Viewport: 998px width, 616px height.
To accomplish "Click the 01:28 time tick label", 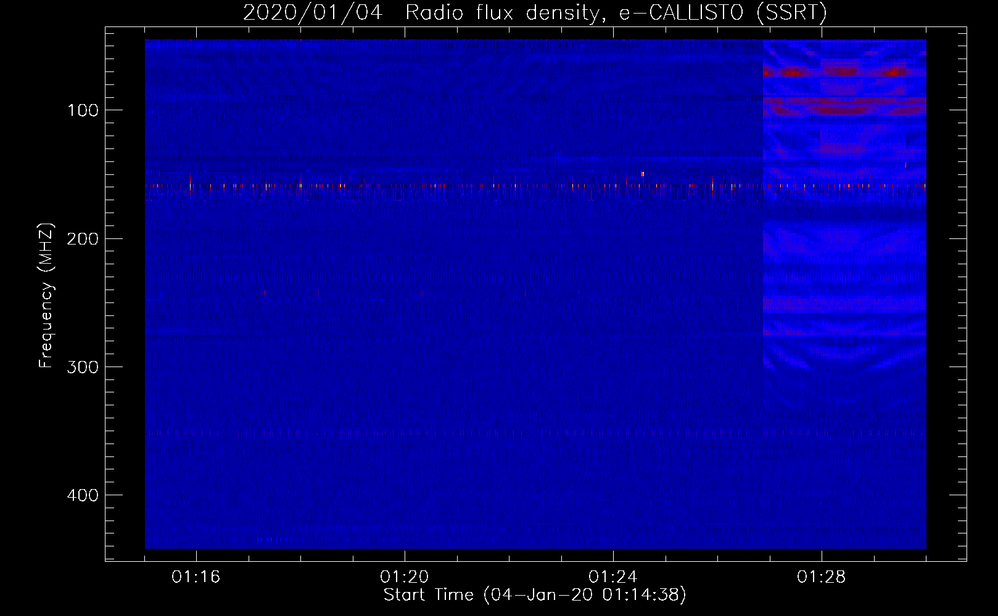I will tap(822, 577).
